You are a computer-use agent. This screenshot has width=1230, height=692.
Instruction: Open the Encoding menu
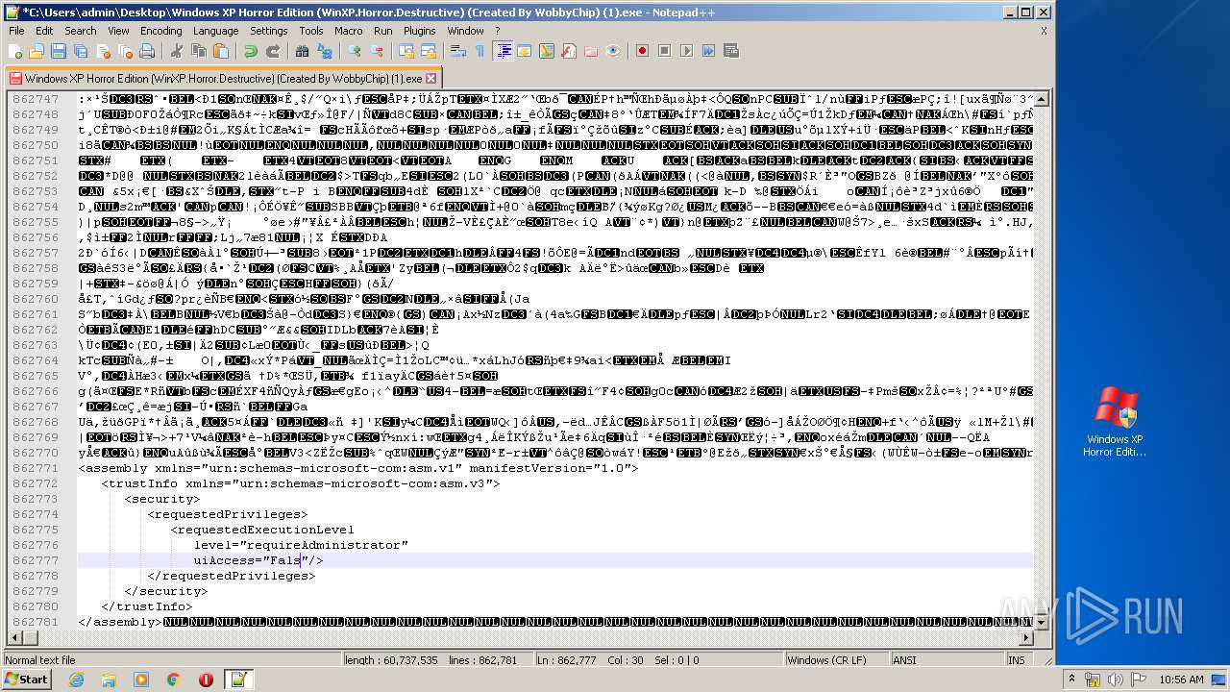(x=161, y=31)
